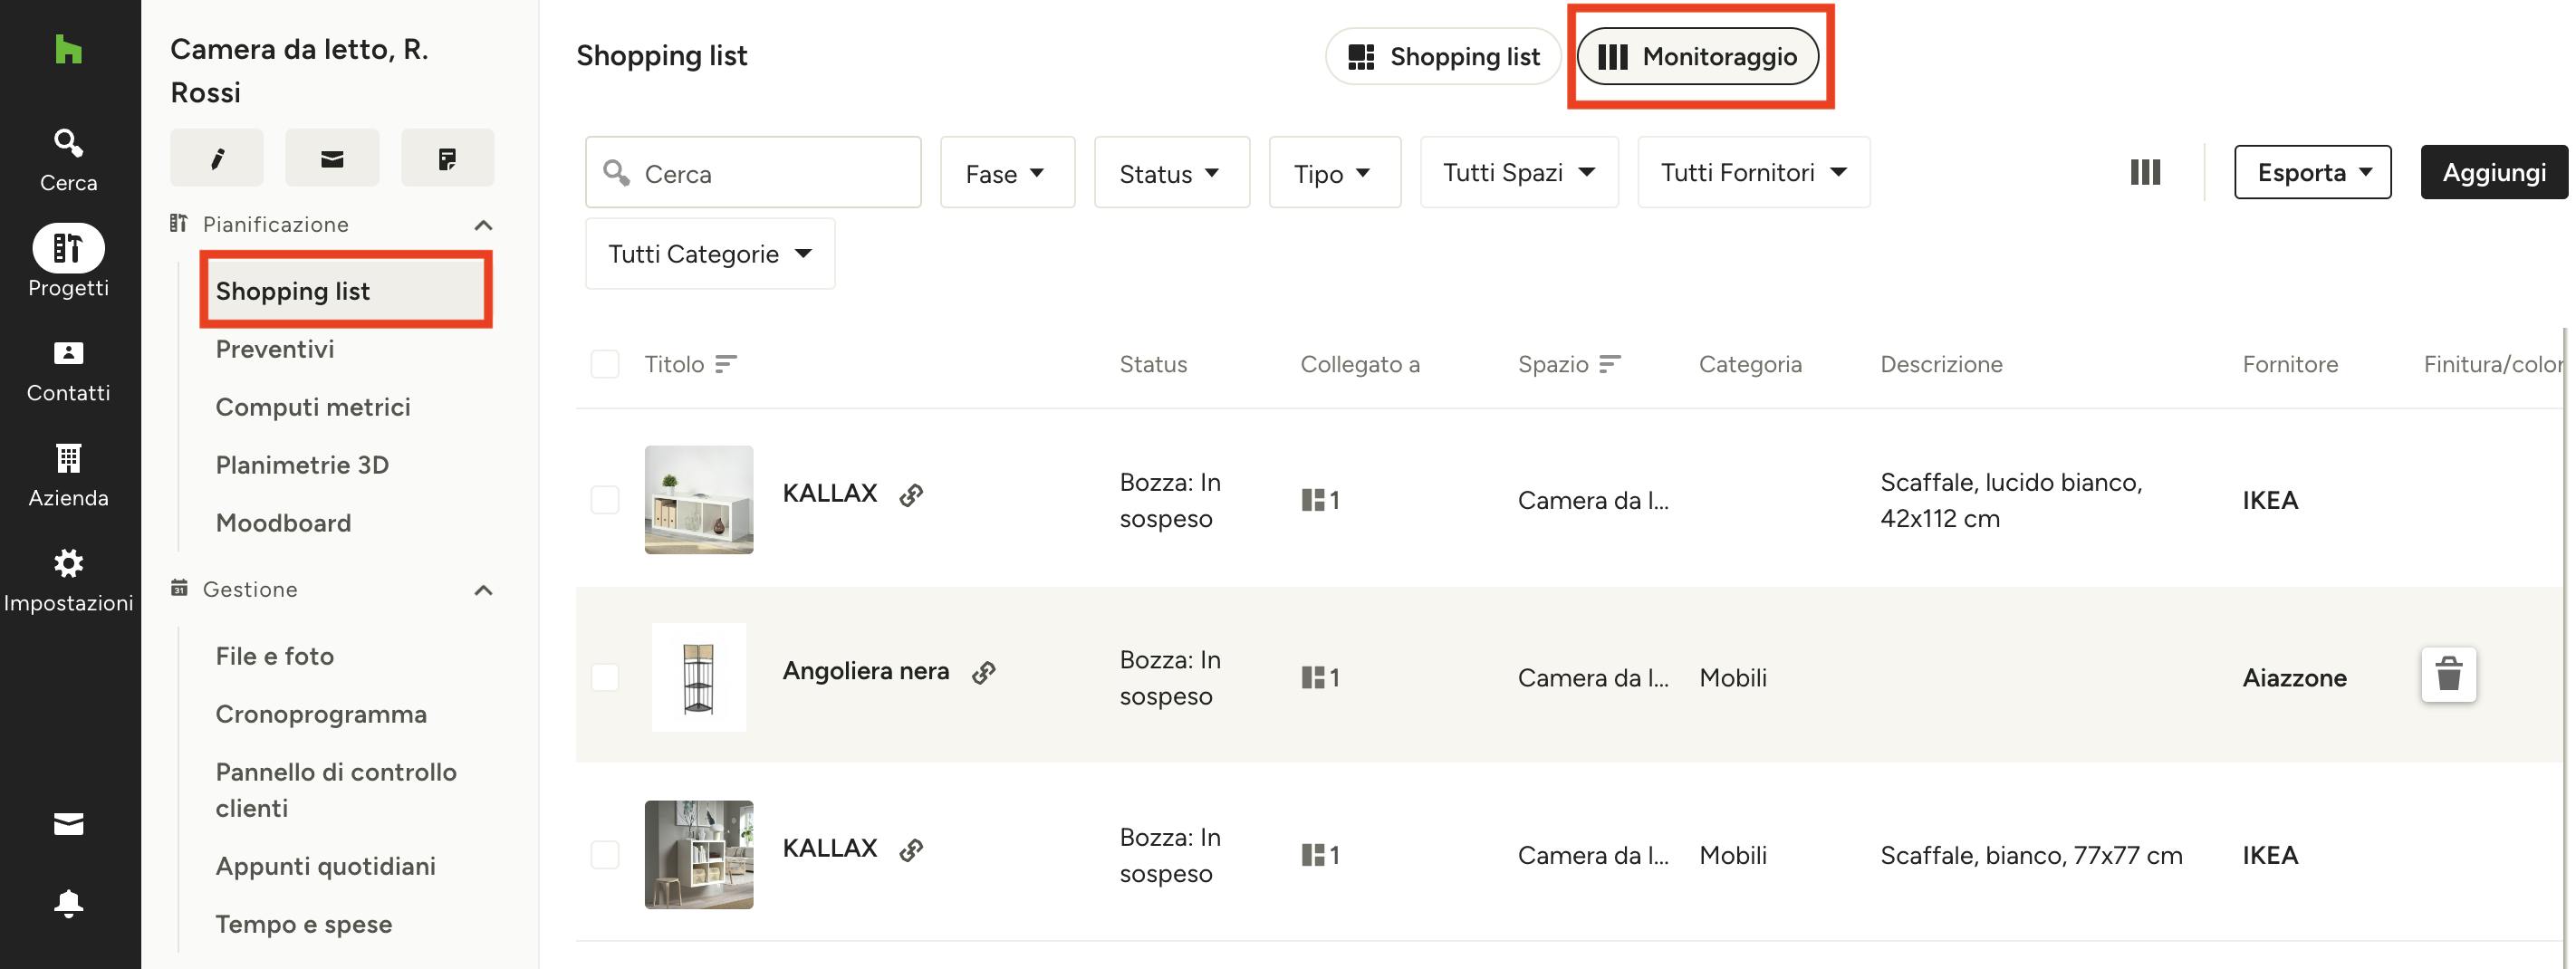Click link icon next to Angoliera nera
Screen dimensions: 2576x969
984,673
